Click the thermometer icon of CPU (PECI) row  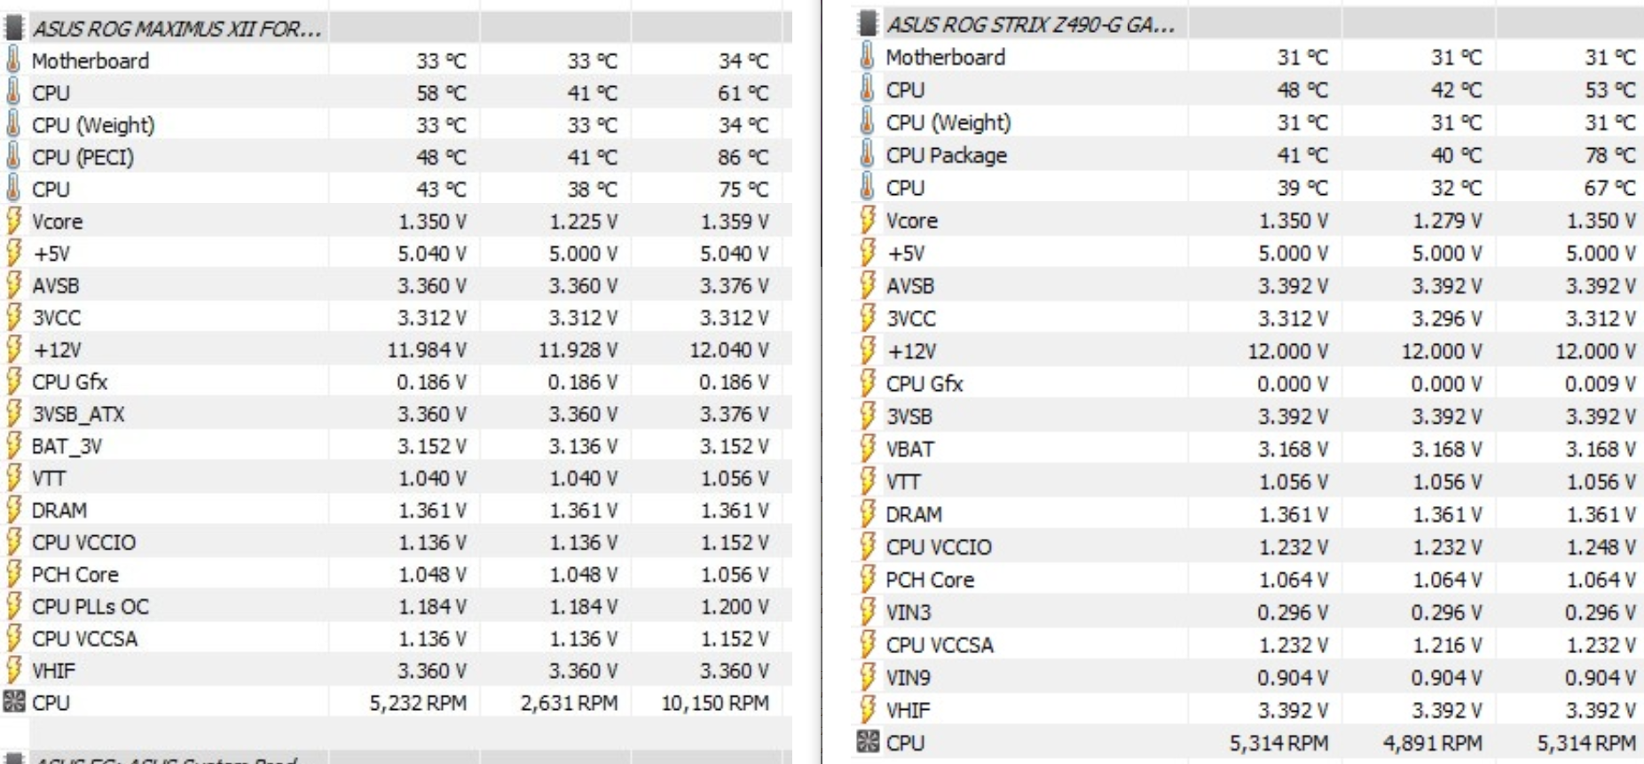coord(13,157)
